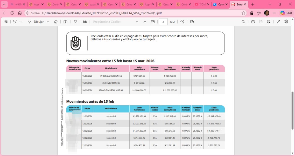Click the CUOTA DE MANEJO movement cell
Viewport: 295px width, 156px height.
(111, 83)
